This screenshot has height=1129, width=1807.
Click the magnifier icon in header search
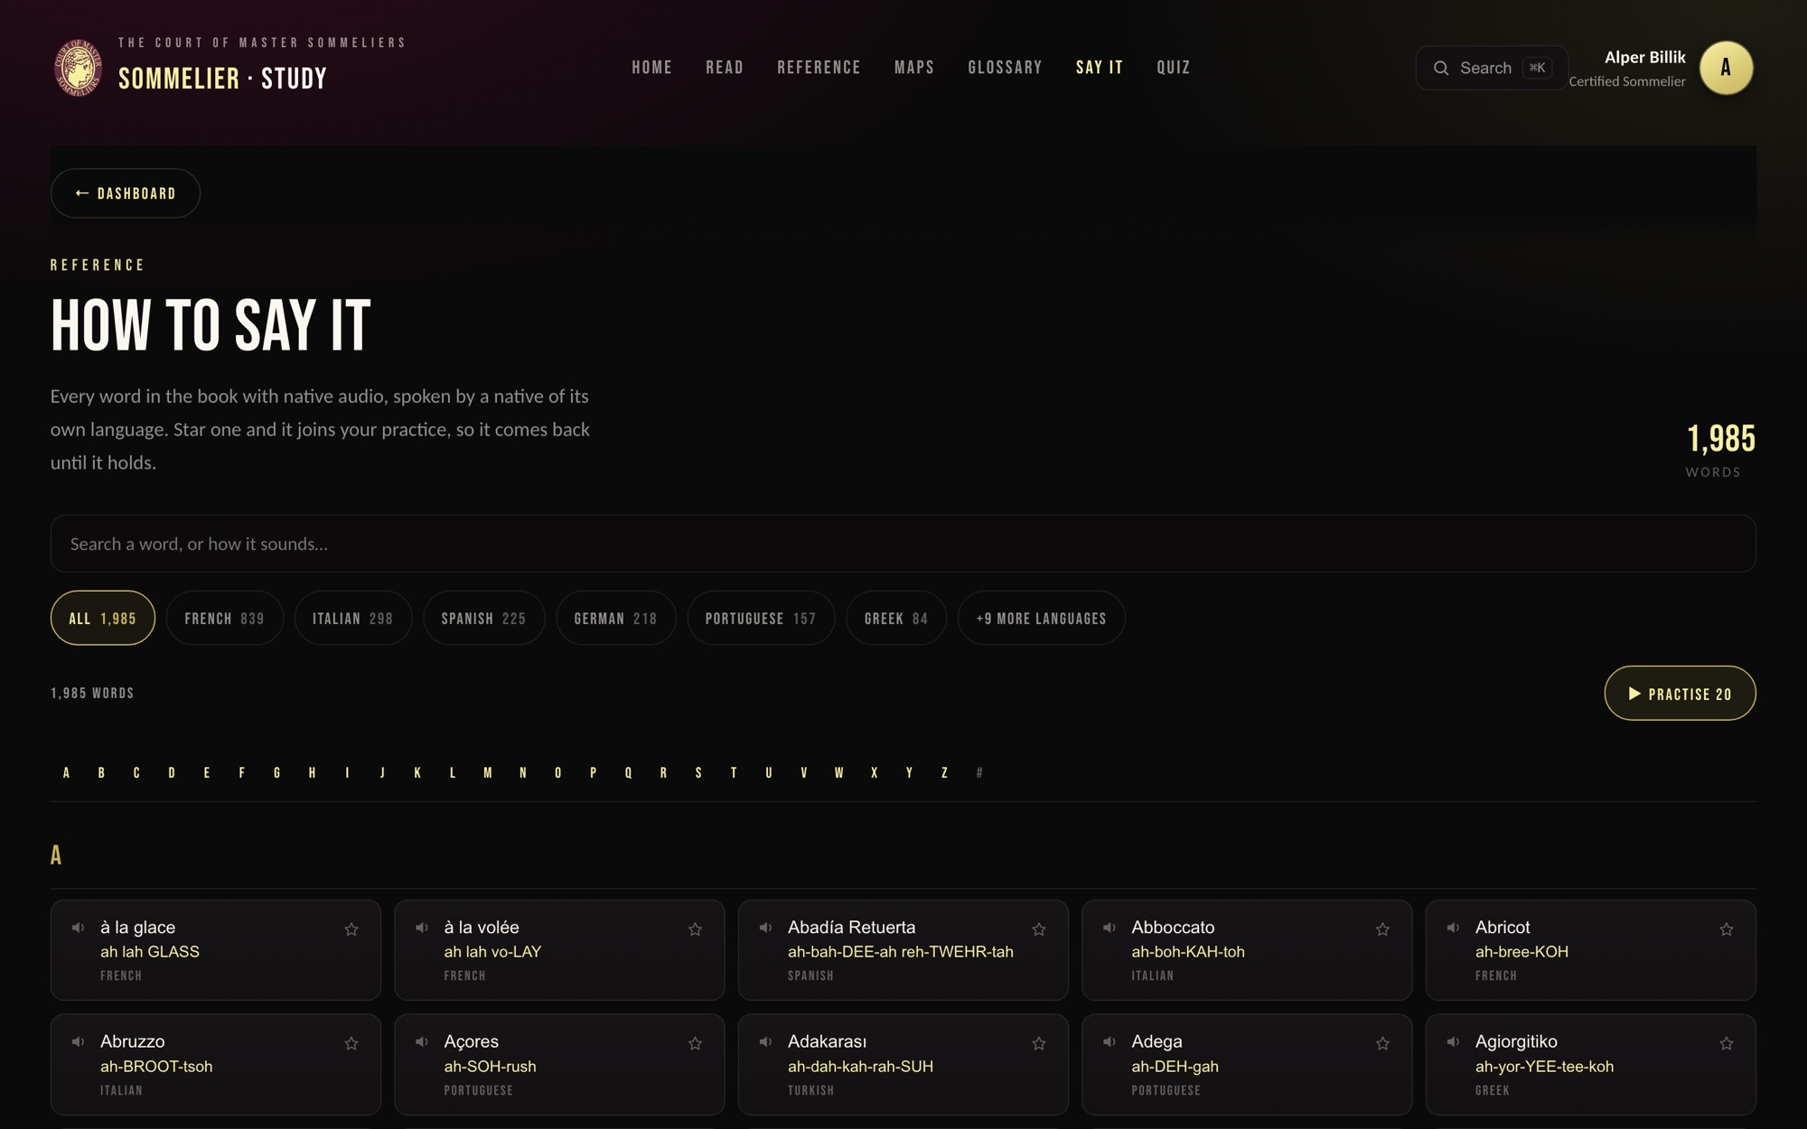click(1441, 68)
